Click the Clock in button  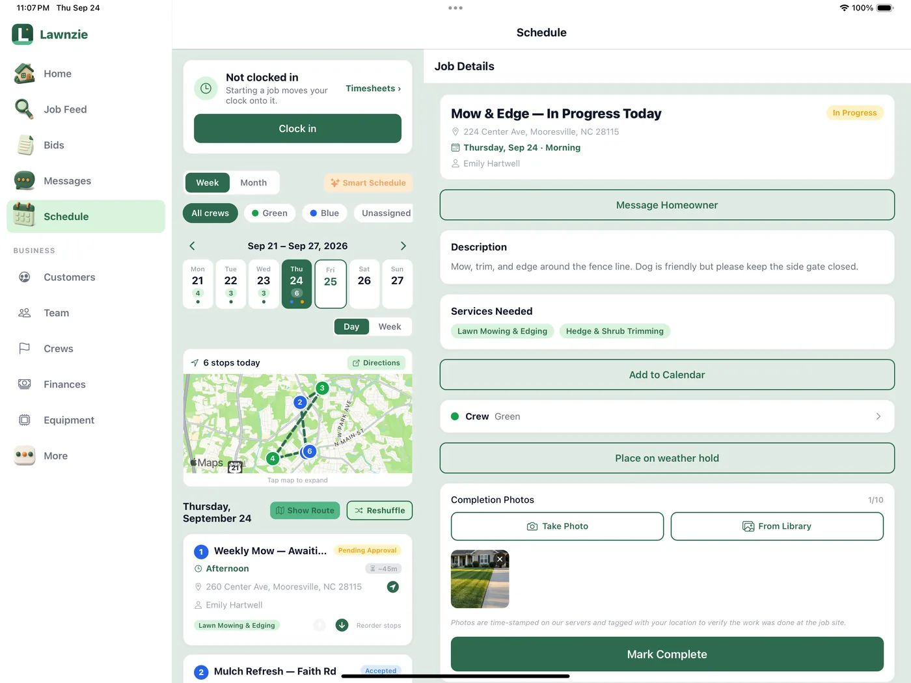(297, 129)
